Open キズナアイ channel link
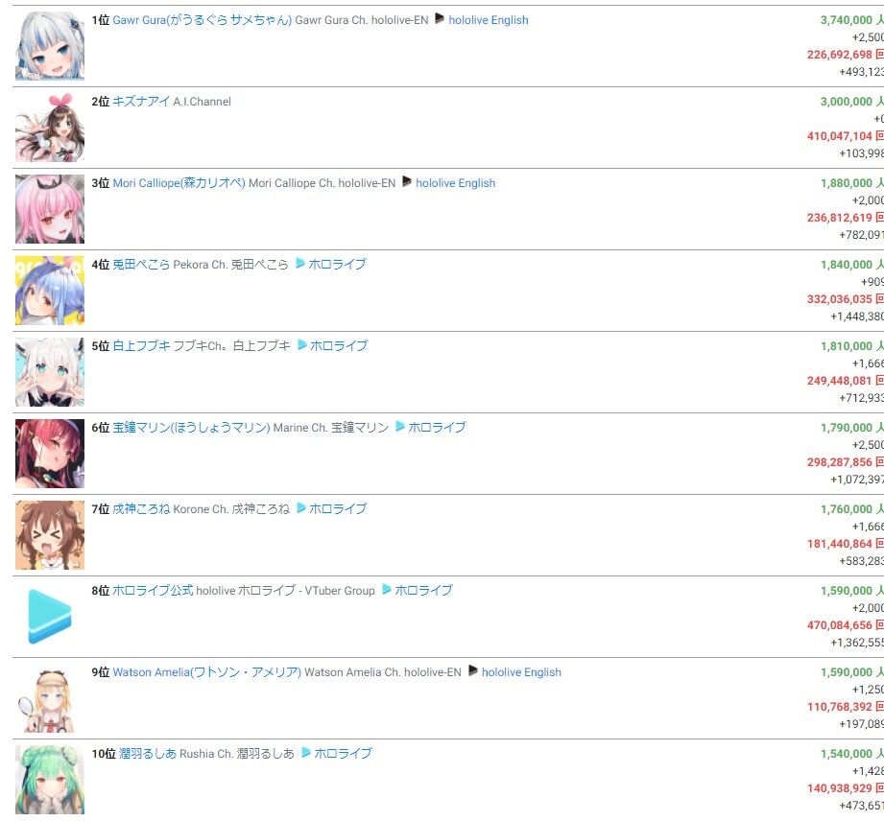884x821 pixels. tap(141, 102)
